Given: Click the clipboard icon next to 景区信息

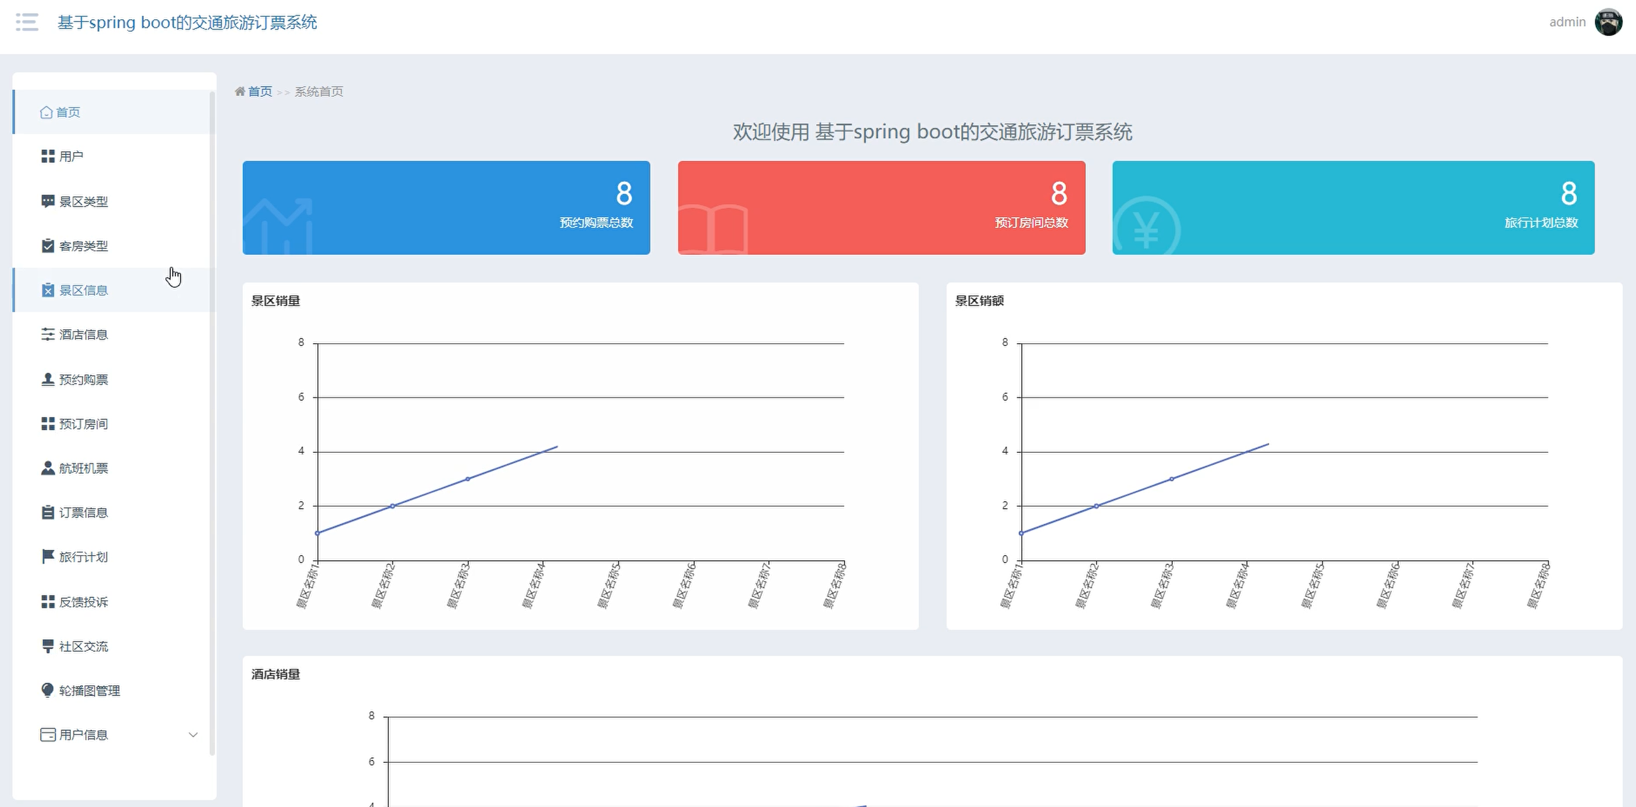Looking at the screenshot, I should tap(48, 290).
